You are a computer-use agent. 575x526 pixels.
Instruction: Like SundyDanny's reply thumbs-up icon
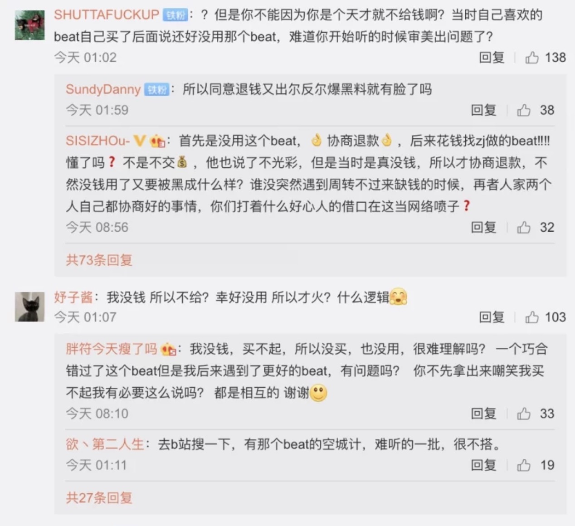pyautogui.click(x=524, y=110)
